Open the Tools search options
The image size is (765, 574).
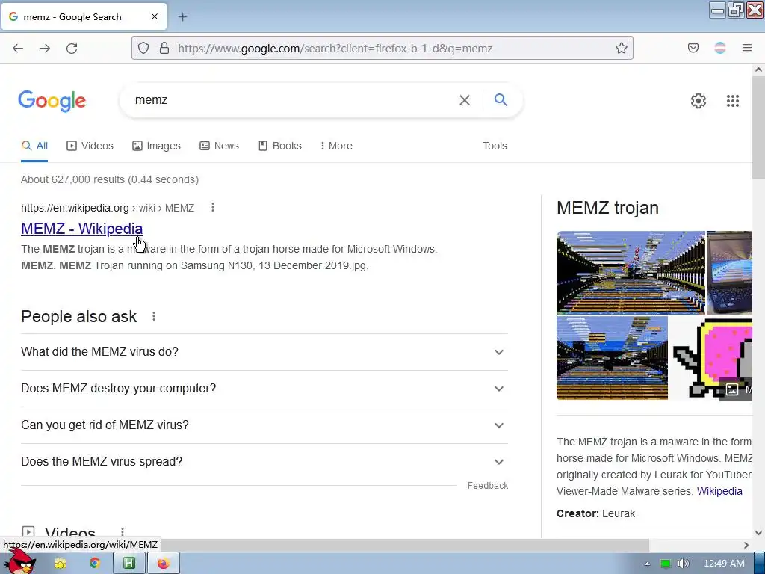click(495, 146)
